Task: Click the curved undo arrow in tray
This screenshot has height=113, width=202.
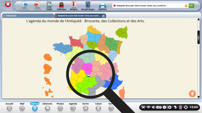Action: (175, 107)
